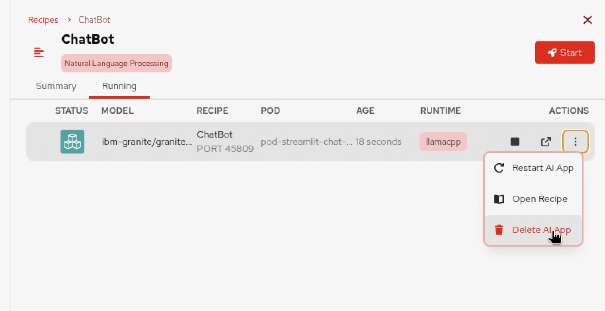Click the stop AI App square icon
Viewport: 605px width, 311px height.
click(x=515, y=142)
